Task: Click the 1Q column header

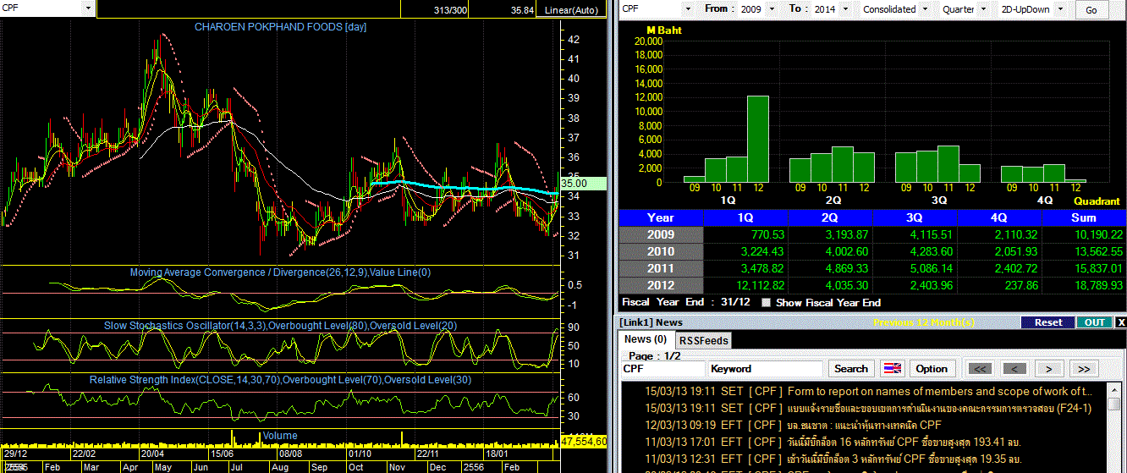Action: tap(745, 217)
